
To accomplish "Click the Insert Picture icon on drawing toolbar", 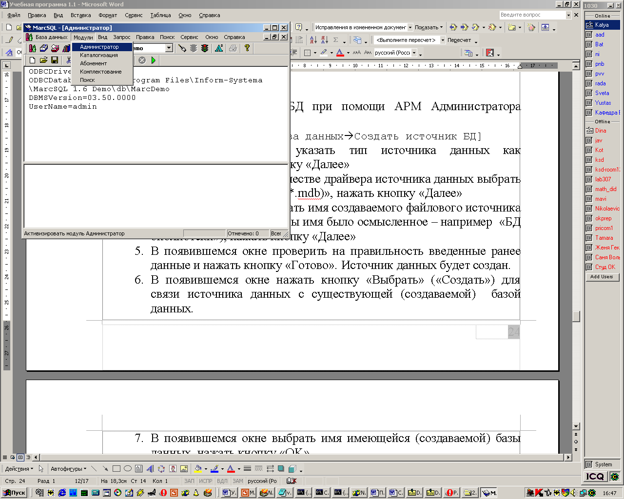I will [184, 469].
